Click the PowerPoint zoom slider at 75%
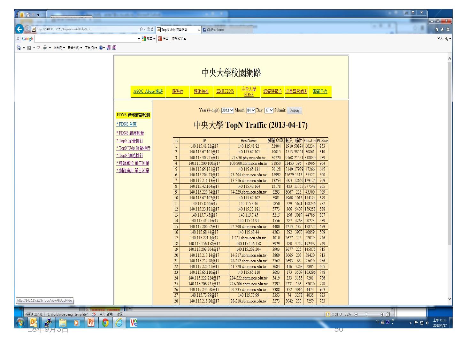The image size is (460, 345). click(366, 314)
